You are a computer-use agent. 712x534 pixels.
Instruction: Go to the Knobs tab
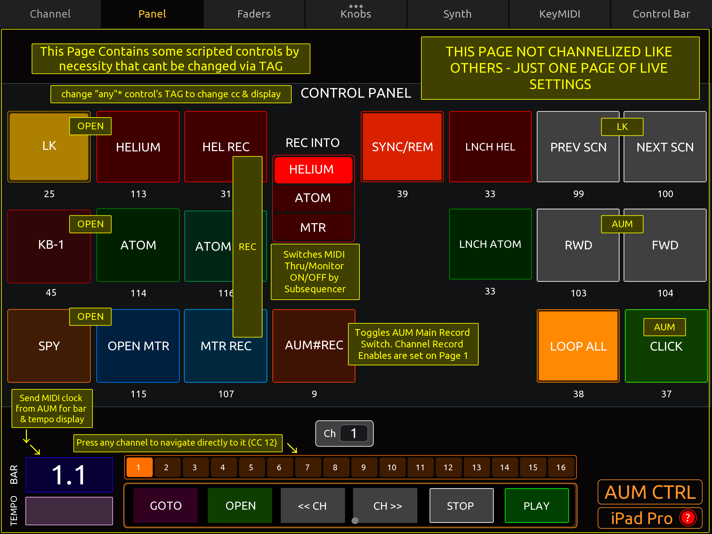(x=356, y=14)
